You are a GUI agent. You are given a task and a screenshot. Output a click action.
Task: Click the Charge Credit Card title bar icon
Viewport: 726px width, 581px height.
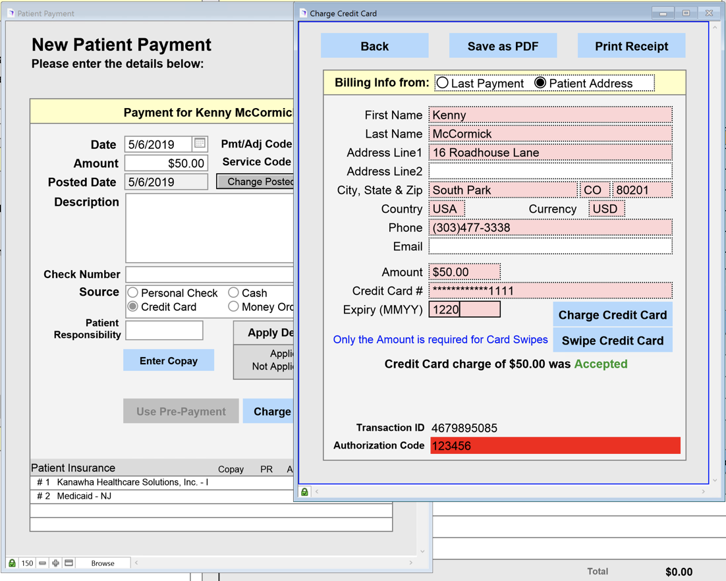click(x=303, y=13)
